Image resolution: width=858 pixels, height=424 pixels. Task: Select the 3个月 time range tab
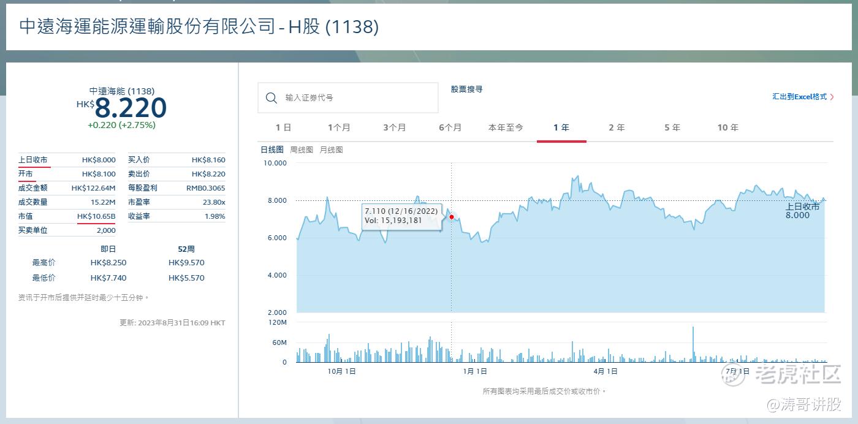click(395, 127)
